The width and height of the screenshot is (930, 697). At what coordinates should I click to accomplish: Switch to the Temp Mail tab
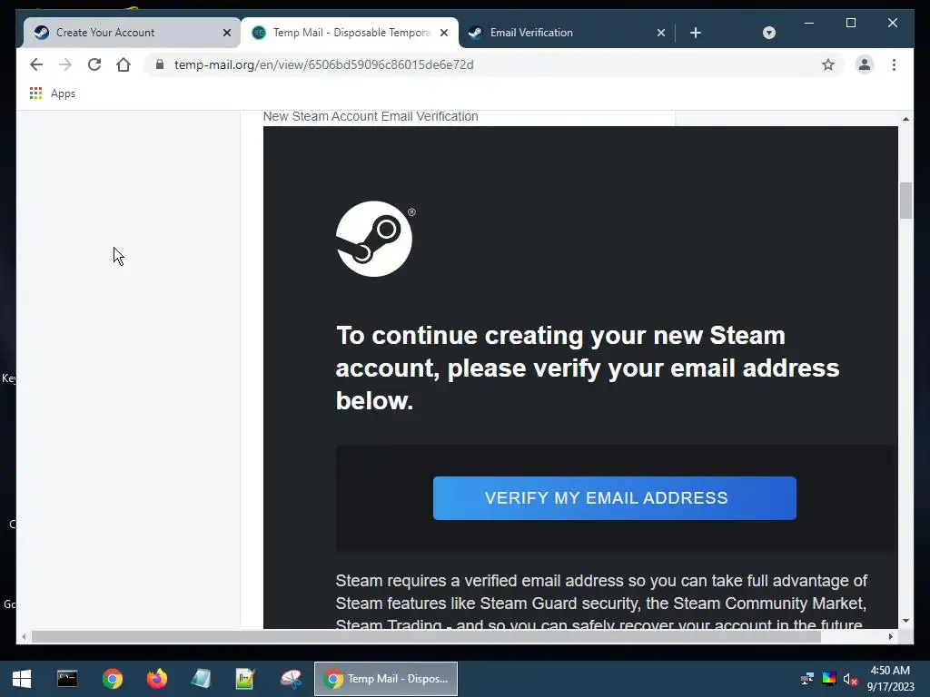click(351, 33)
